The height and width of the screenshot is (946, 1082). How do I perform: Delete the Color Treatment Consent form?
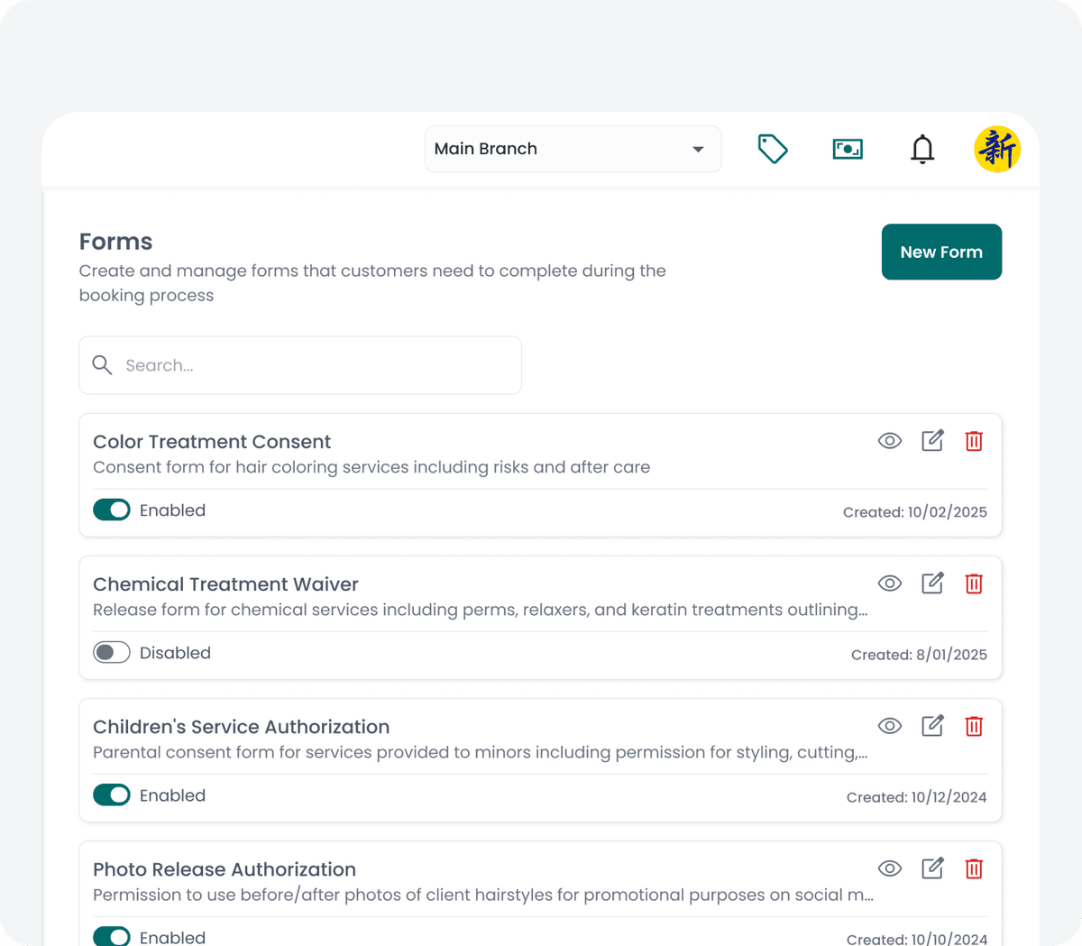pyautogui.click(x=974, y=441)
